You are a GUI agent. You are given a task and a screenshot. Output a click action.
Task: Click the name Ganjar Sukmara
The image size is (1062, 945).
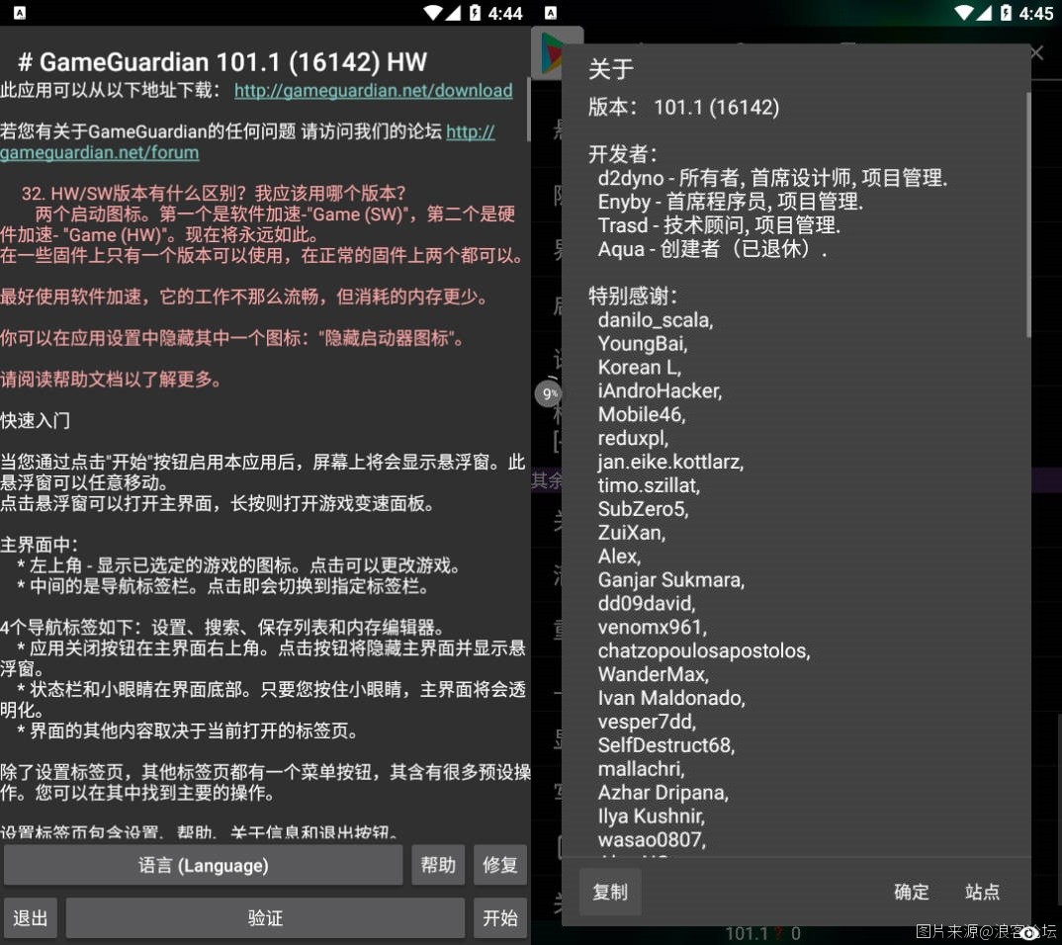[x=671, y=580]
